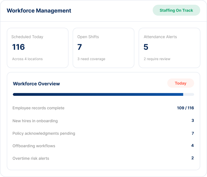Click the workforce overview progress bar
The width and height of the screenshot is (207, 177).
click(103, 94)
